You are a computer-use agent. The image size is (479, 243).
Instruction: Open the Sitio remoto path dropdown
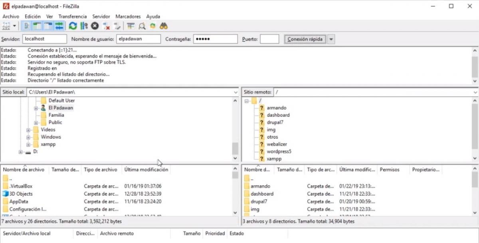pos(475,92)
